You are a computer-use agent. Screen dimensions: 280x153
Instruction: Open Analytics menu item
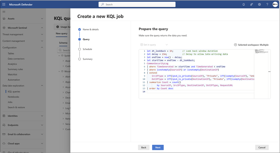[12, 64]
